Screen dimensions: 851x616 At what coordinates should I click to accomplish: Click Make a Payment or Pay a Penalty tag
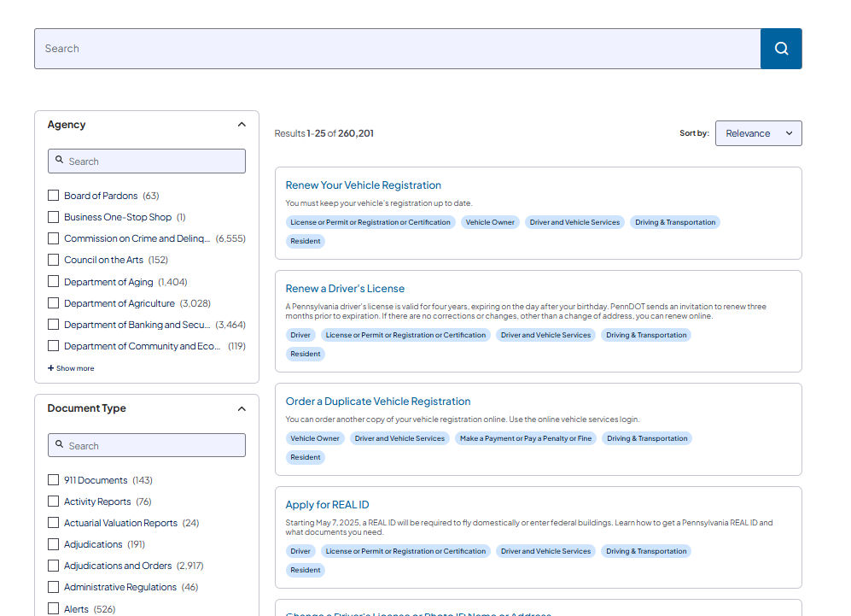(525, 438)
